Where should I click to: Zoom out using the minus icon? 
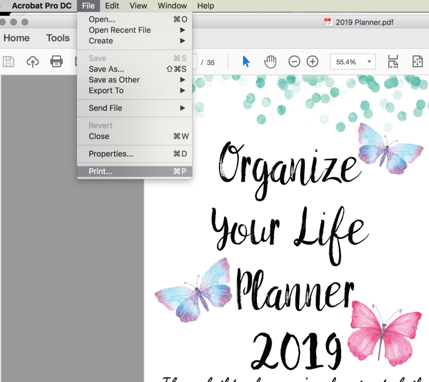tap(294, 61)
